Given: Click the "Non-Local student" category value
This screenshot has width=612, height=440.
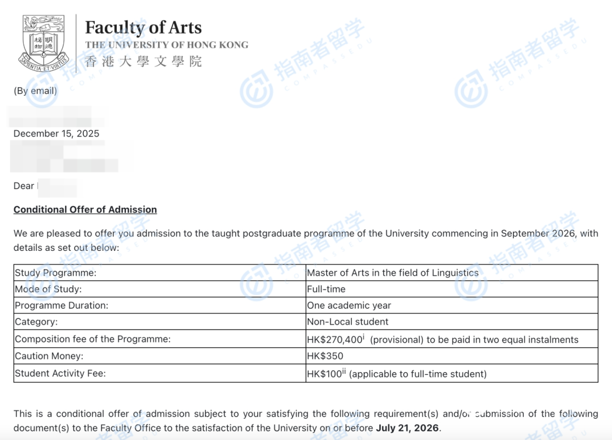Looking at the screenshot, I should pyautogui.click(x=347, y=322).
